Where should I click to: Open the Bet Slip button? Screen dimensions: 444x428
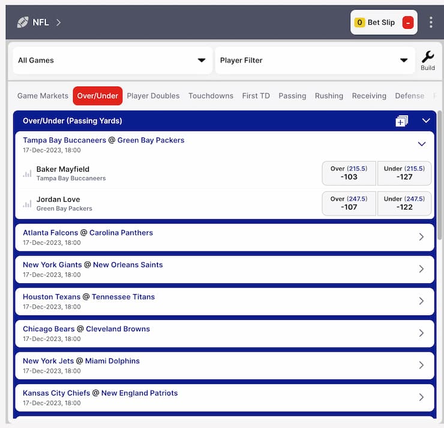click(x=383, y=22)
